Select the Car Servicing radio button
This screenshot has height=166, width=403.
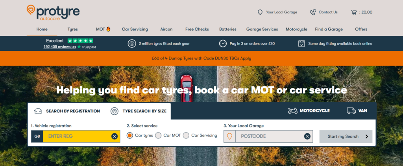tap(186, 135)
